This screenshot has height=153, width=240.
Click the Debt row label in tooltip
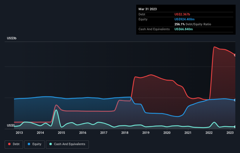point(142,14)
